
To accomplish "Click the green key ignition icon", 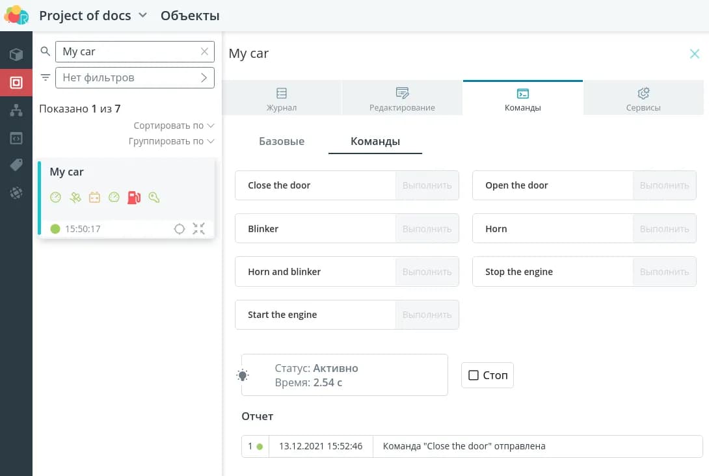I will point(154,197).
